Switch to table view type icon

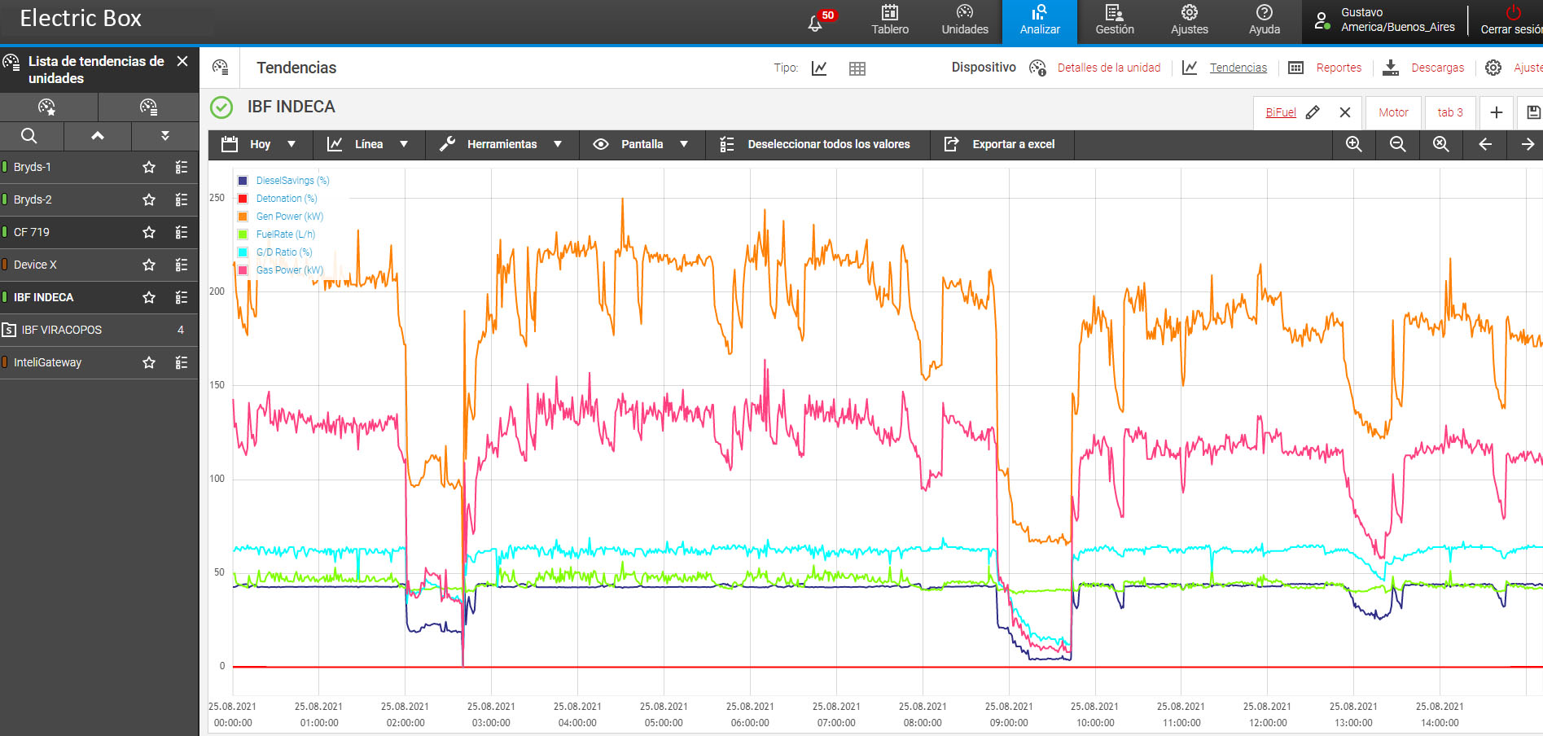pos(857,68)
